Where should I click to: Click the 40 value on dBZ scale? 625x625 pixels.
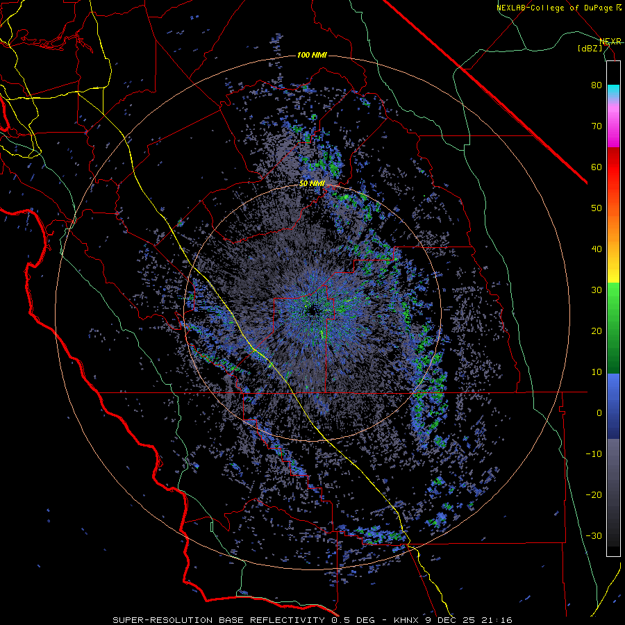(x=597, y=249)
